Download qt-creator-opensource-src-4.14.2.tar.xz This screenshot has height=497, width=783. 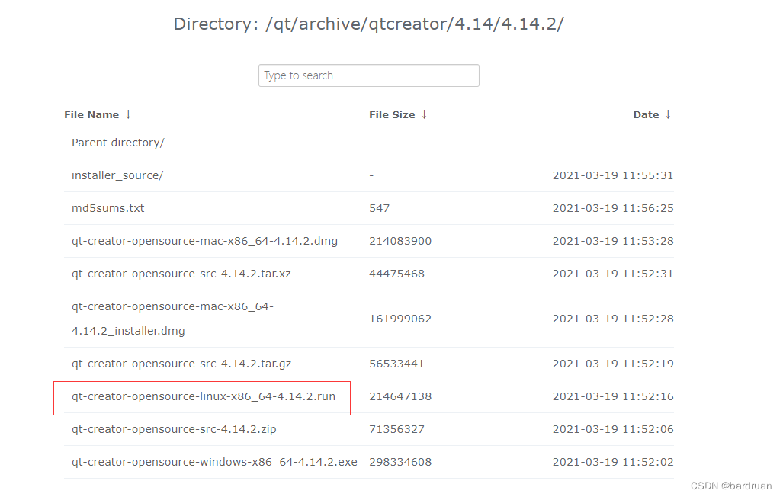tap(181, 274)
